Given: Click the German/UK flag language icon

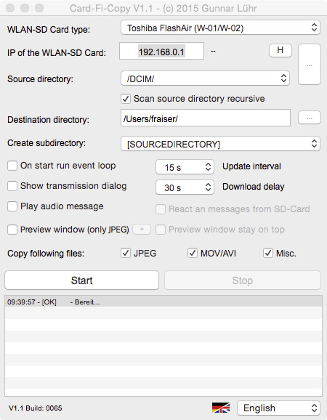Looking at the screenshot, I should pyautogui.click(x=221, y=408).
